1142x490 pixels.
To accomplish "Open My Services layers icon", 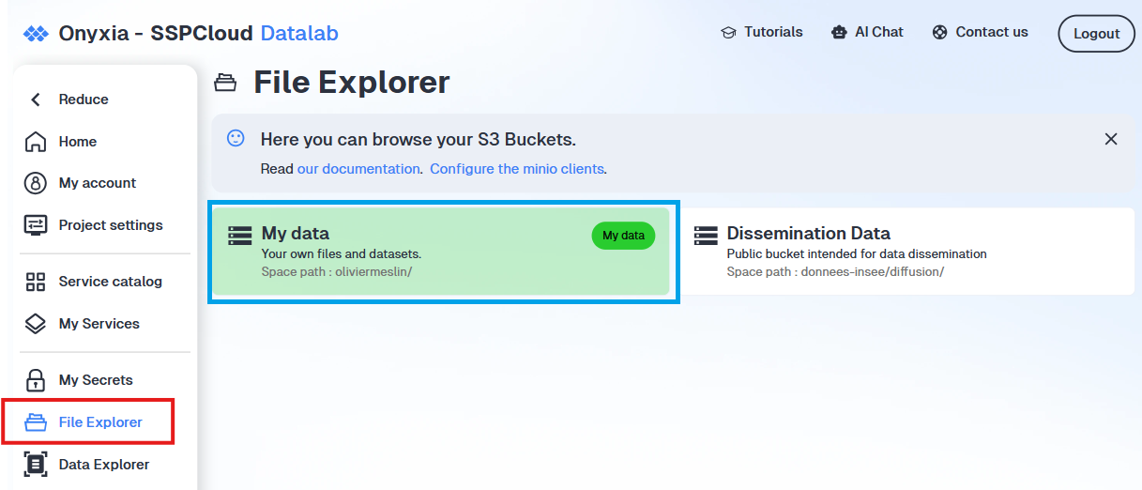I will pyautogui.click(x=36, y=324).
